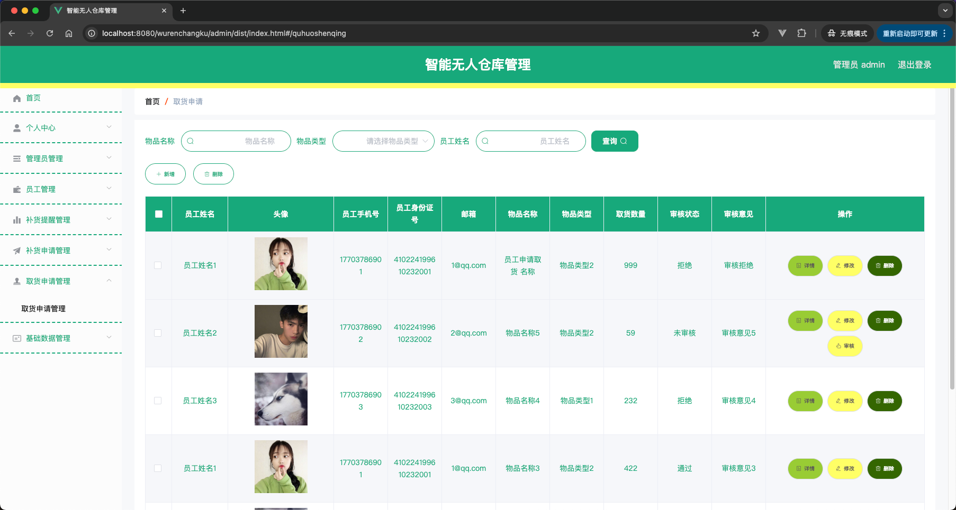Click 退出登录 to log out
Image resolution: width=956 pixels, height=510 pixels.
914,64
